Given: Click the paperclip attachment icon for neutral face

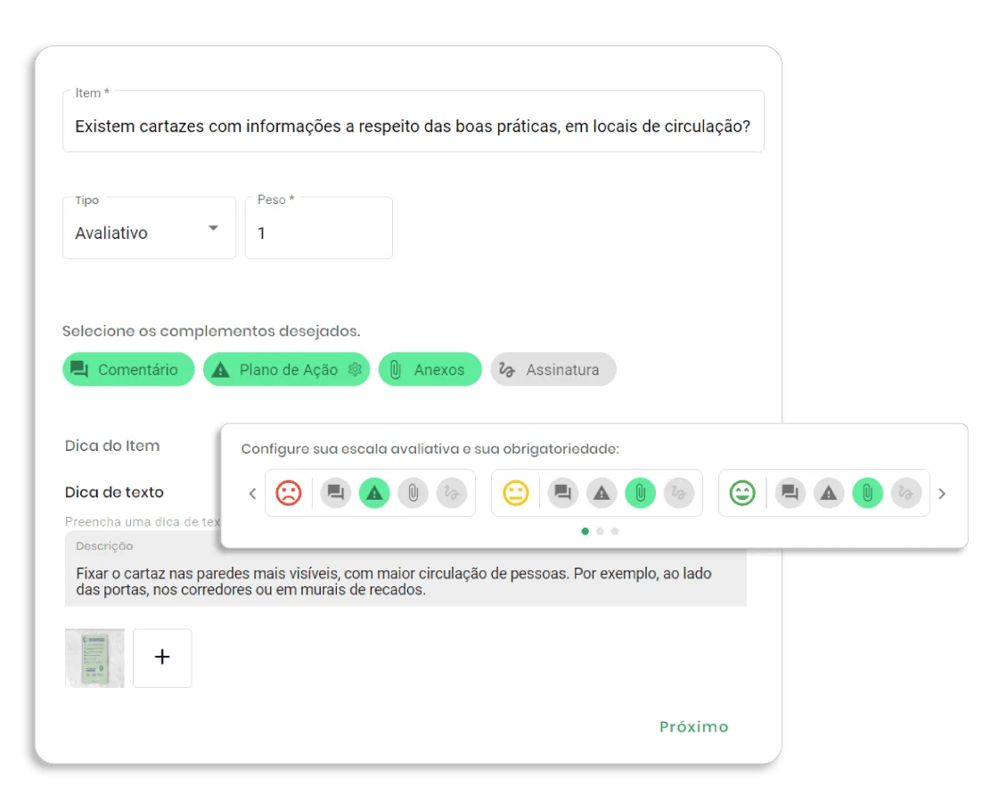Looking at the screenshot, I should tap(640, 493).
